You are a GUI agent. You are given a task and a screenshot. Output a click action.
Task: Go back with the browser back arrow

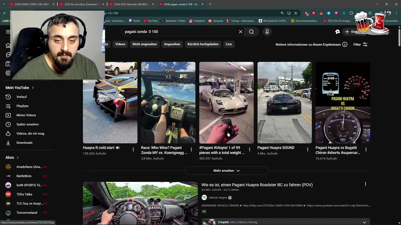click(4, 13)
